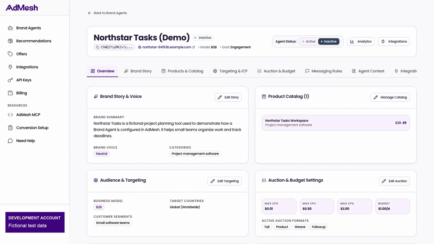Open the Integrations button in header

394,41
